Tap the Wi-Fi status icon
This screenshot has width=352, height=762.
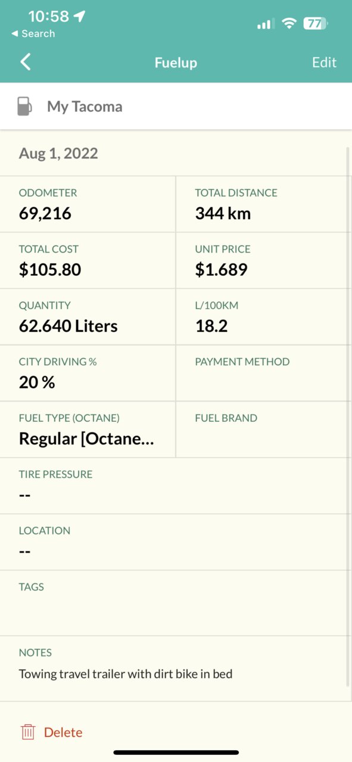tap(289, 23)
